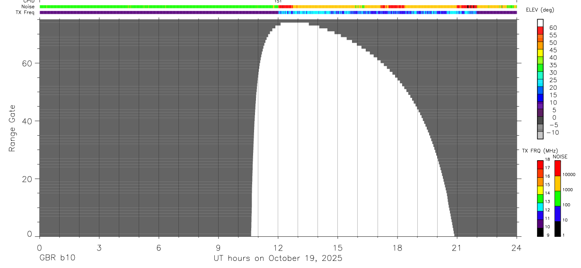The image size is (581, 268).
Task: Click the '17' label on the TX FRQ scale
Action: [547, 168]
